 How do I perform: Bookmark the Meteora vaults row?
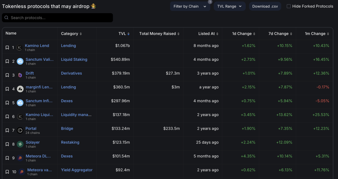pos(7,172)
